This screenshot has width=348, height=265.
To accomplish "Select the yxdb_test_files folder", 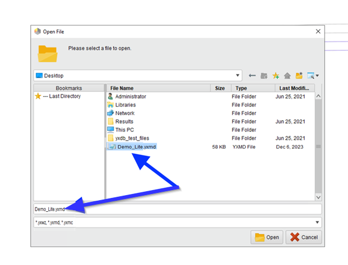I will tap(132, 138).
